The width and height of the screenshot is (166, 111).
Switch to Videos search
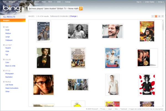(20, 2)
